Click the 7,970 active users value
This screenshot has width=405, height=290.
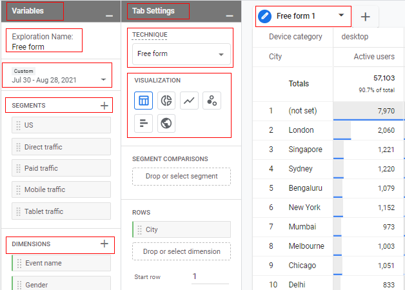click(x=386, y=111)
